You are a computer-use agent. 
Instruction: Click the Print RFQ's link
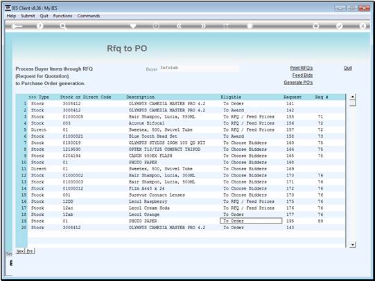[x=302, y=68]
